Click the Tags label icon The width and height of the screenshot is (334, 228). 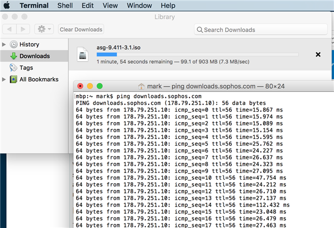(x=13, y=68)
